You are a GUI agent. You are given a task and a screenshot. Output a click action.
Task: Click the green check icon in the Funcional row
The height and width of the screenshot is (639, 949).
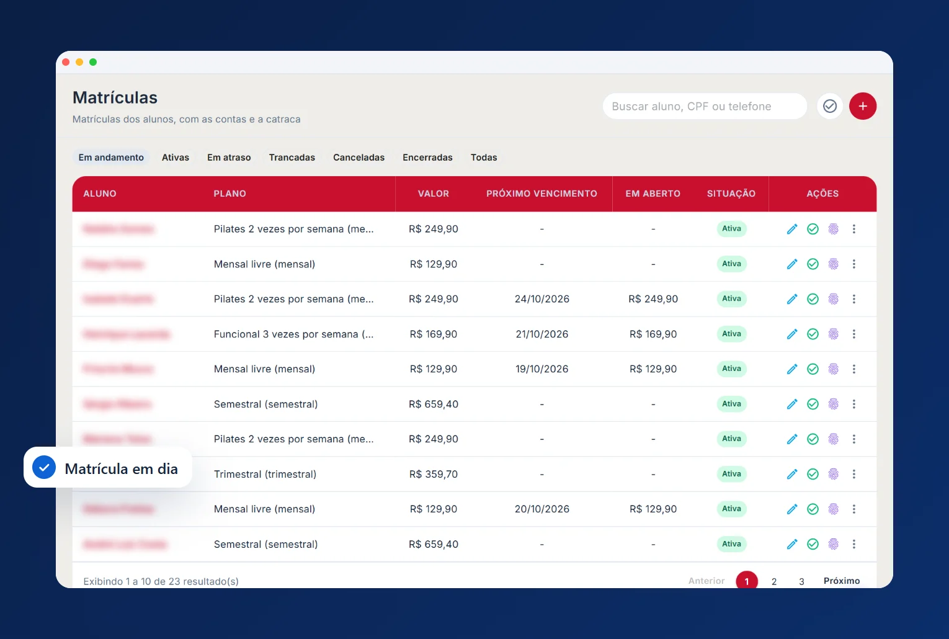pyautogui.click(x=813, y=334)
